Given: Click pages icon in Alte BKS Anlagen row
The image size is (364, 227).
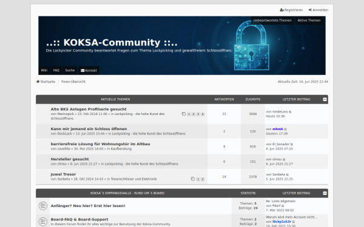Looking at the screenshot, I should click(184, 114).
